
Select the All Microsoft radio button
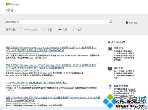click(22, 29)
